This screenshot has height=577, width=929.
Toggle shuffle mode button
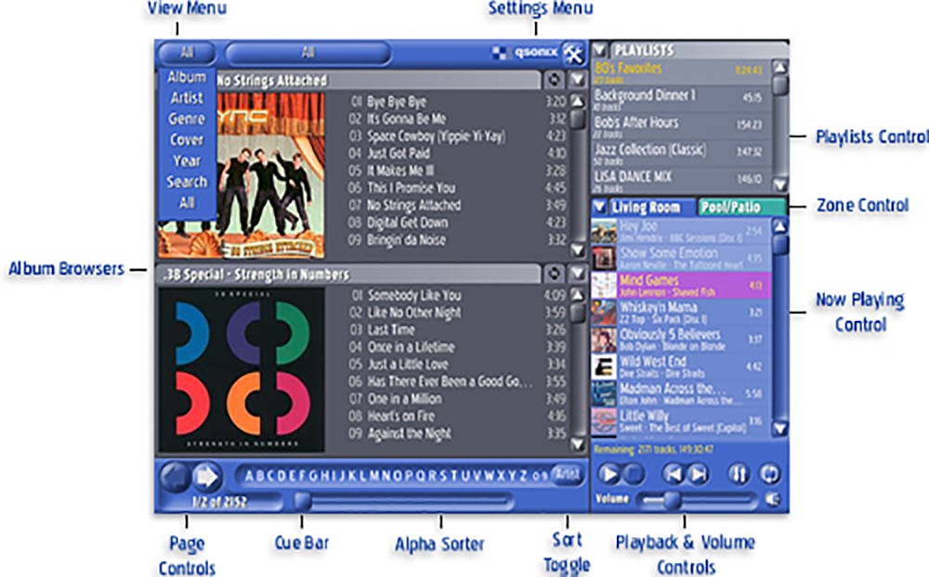(x=739, y=474)
